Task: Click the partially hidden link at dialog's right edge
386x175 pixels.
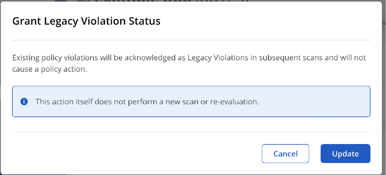Action: point(384,23)
